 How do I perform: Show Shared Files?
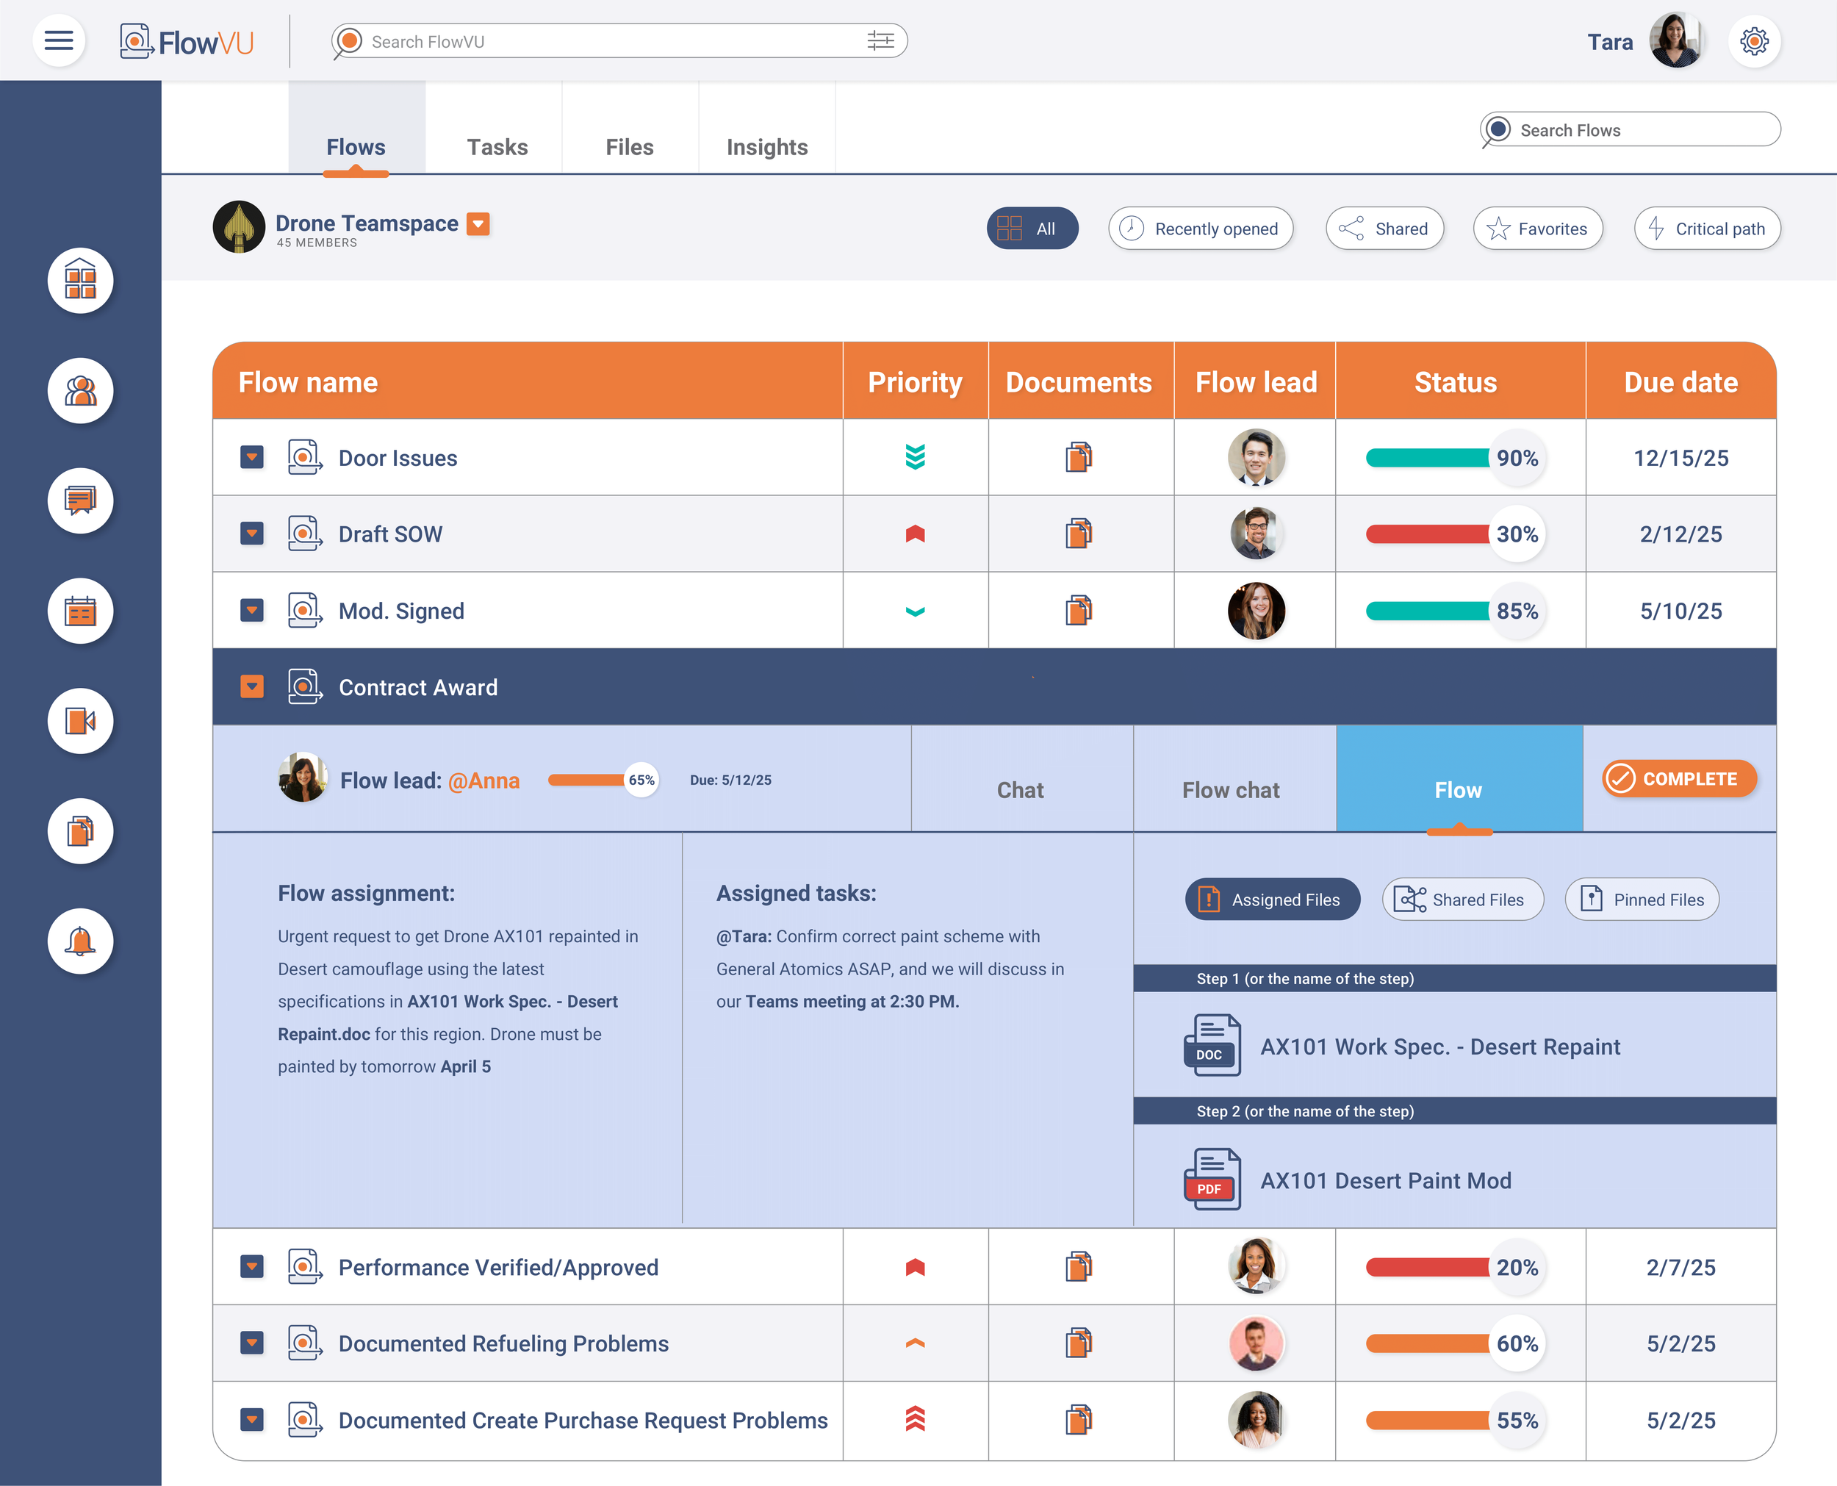coord(1462,899)
